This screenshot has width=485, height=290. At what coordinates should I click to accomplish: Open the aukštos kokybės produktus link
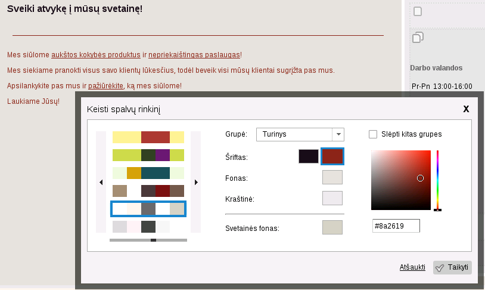coord(96,55)
